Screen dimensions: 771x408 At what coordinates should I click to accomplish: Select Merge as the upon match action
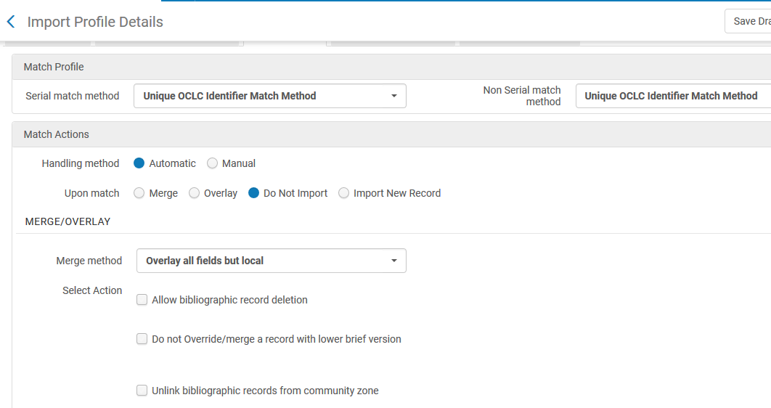pos(139,193)
